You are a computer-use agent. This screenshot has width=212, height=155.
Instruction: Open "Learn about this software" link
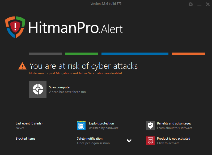175,128
